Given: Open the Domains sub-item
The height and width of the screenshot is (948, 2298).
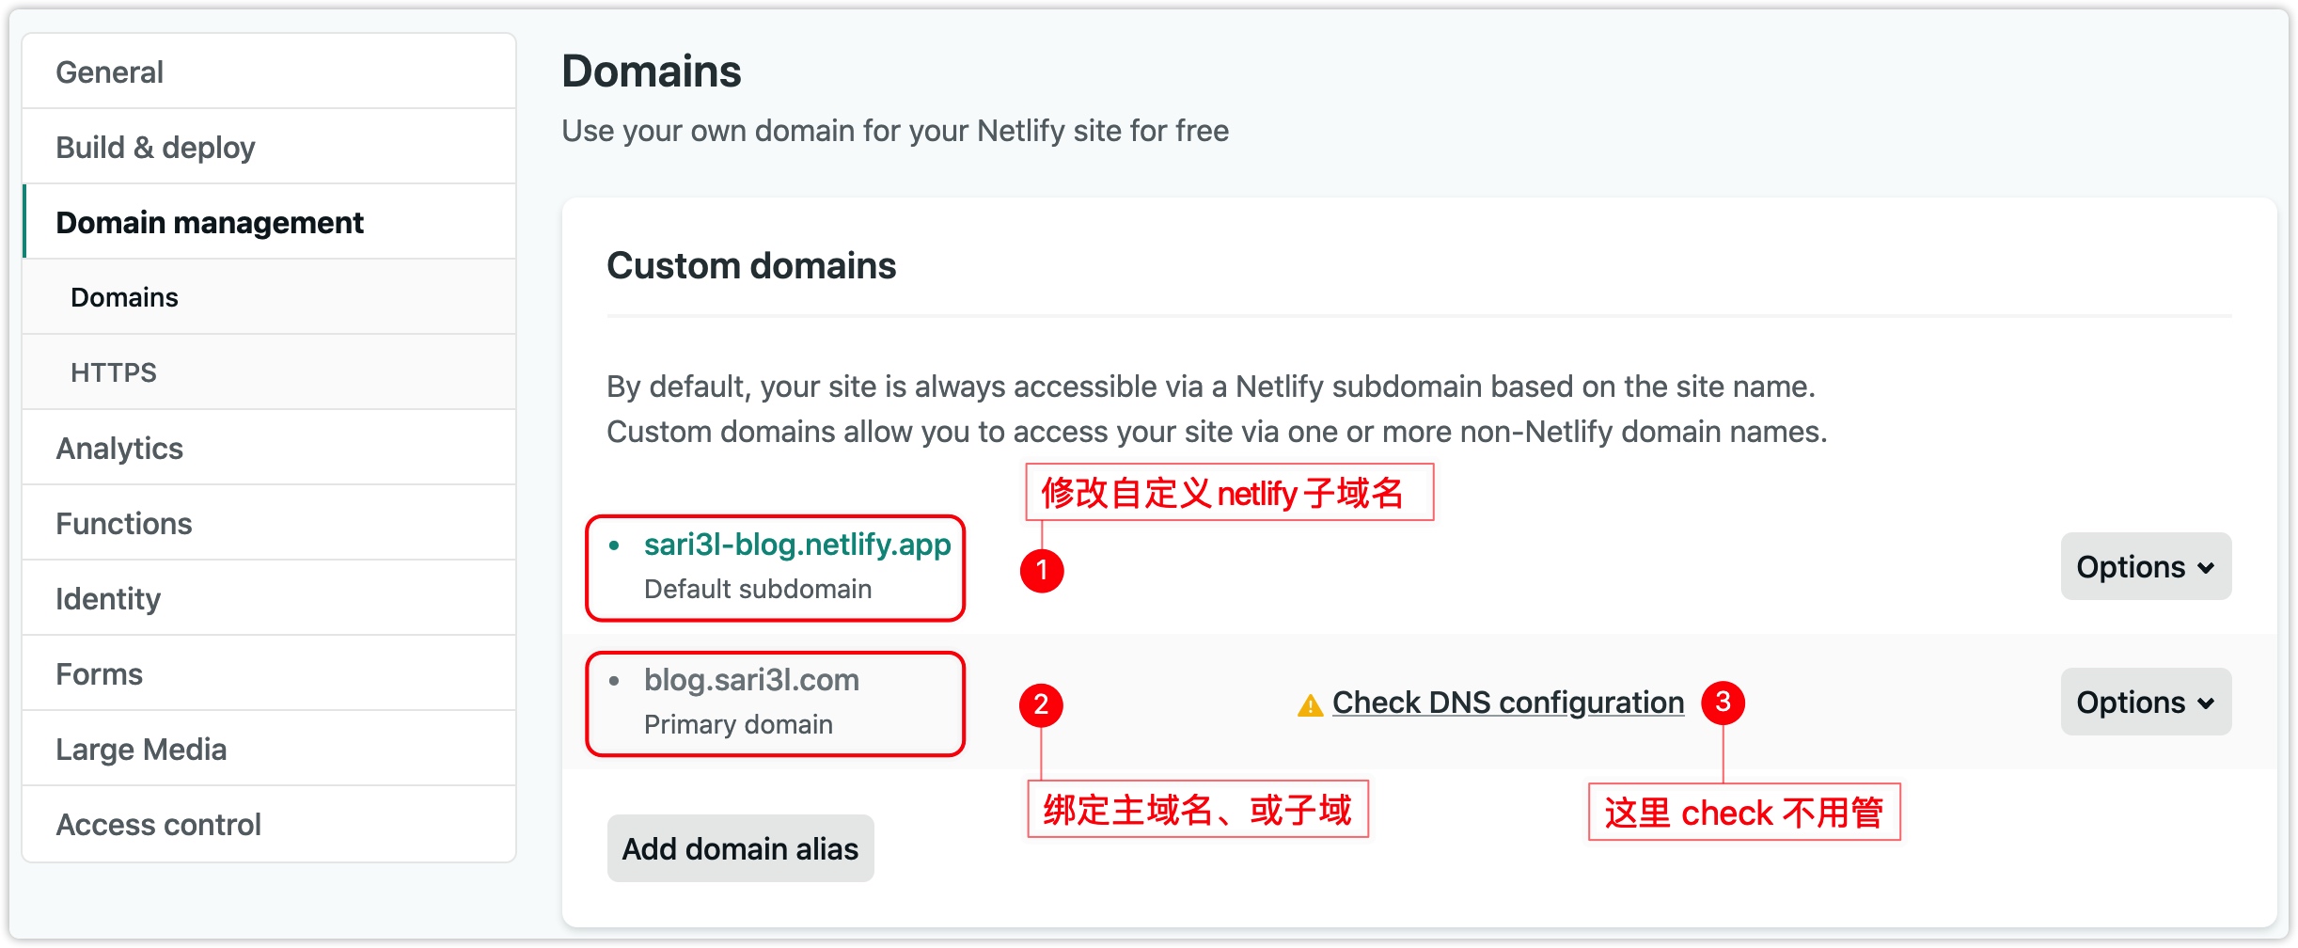Looking at the screenshot, I should pos(269,297).
